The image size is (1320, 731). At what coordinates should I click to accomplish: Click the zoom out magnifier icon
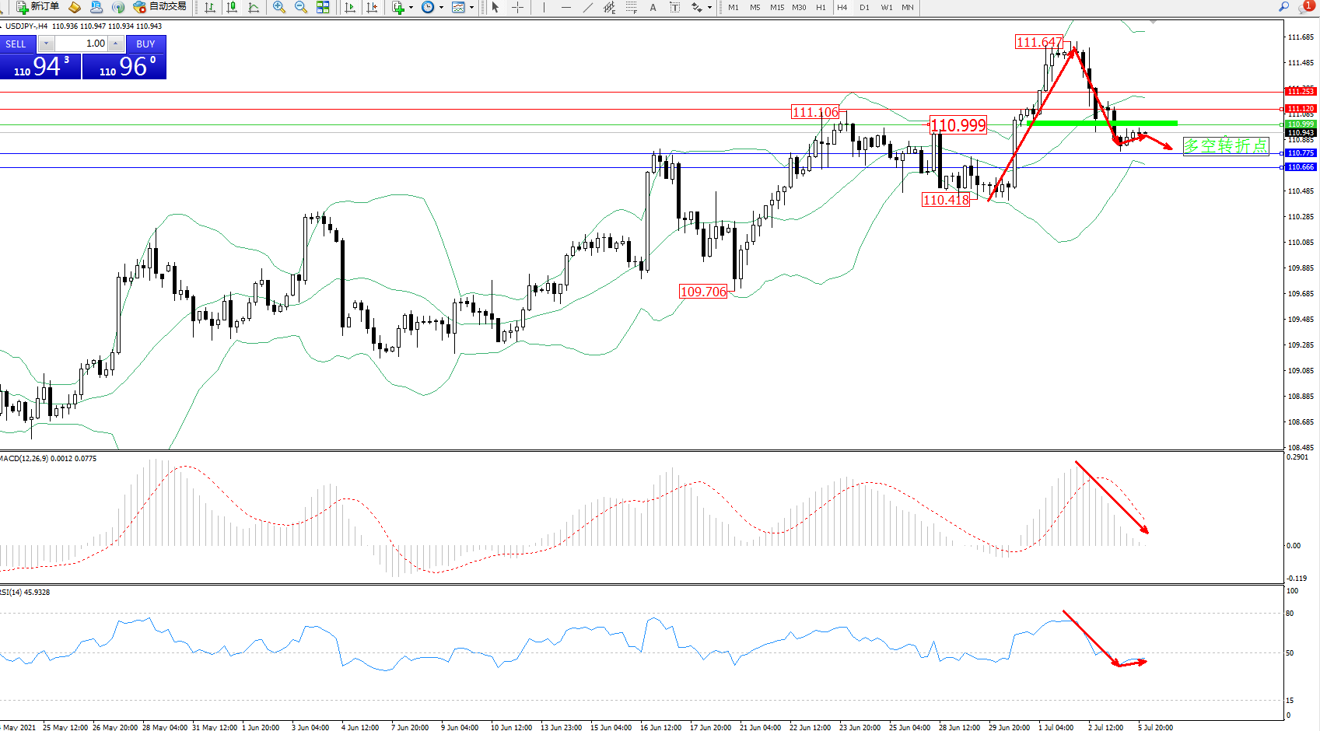click(300, 7)
